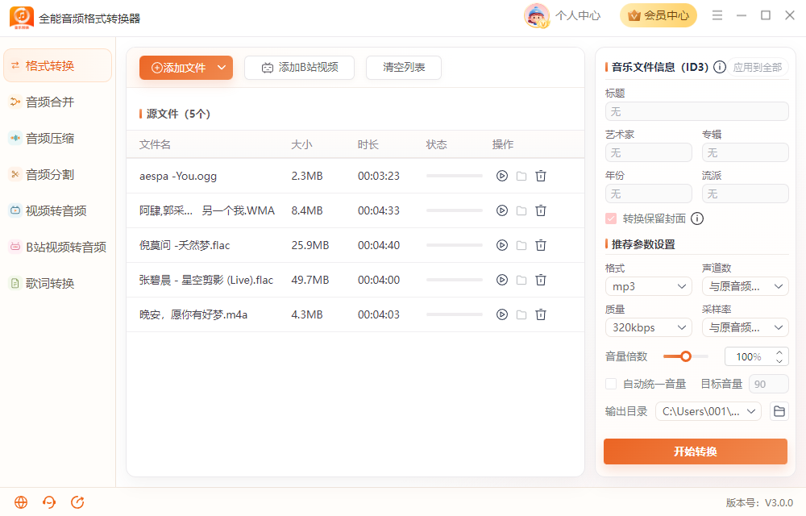Screen dimensions: 806x516
Task: Expand the 添加文件 dropdown arrow
Action: (222, 68)
